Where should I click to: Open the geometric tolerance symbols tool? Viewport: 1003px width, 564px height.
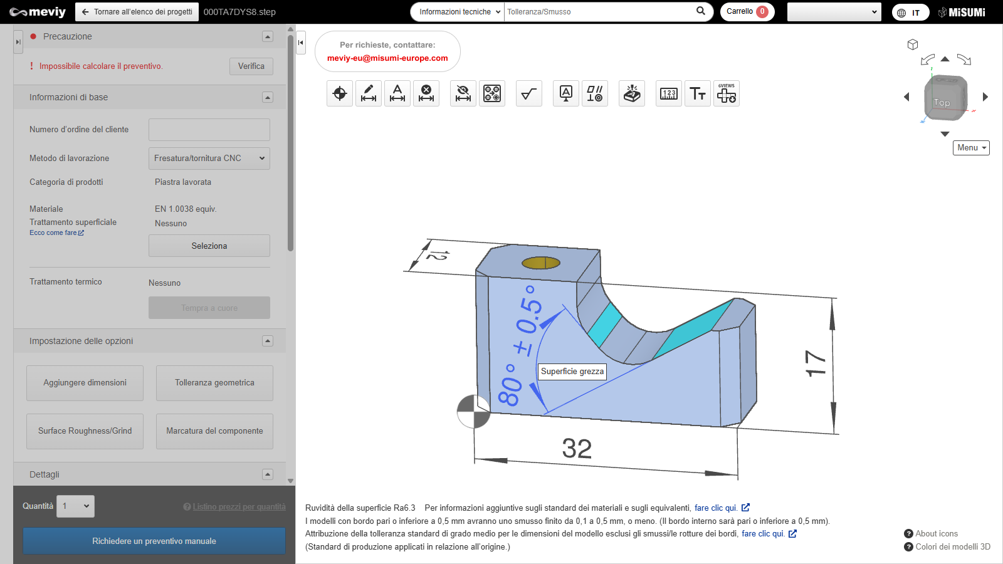(595, 93)
